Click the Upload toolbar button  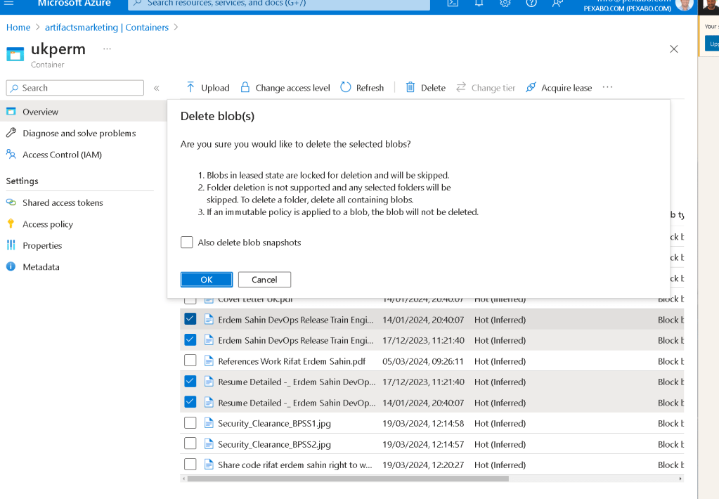(208, 88)
